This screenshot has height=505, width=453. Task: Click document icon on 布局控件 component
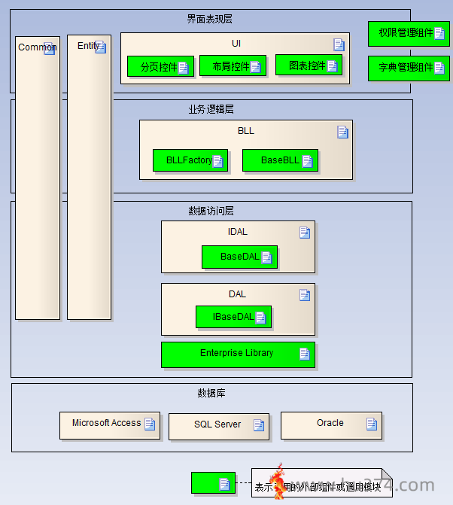256,67
